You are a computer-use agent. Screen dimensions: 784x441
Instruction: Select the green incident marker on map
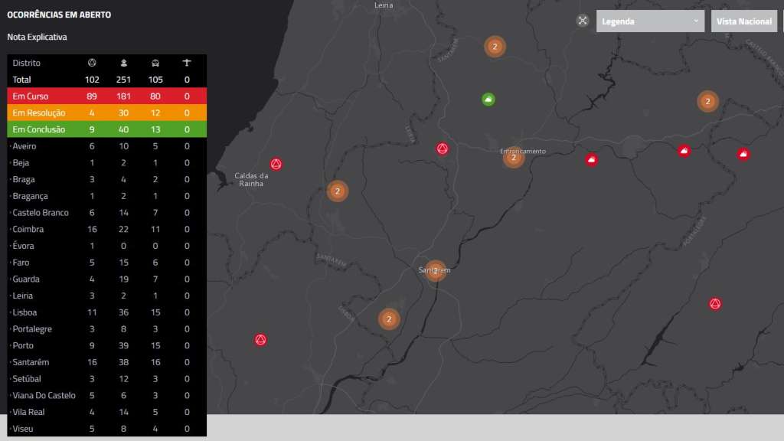[488, 99]
